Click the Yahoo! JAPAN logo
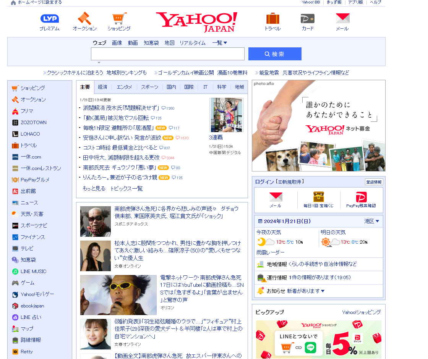 (x=196, y=22)
